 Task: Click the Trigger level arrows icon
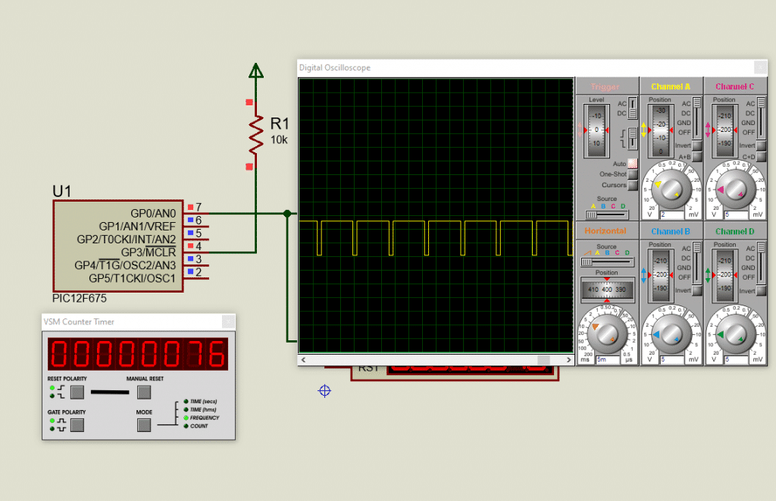click(x=580, y=130)
